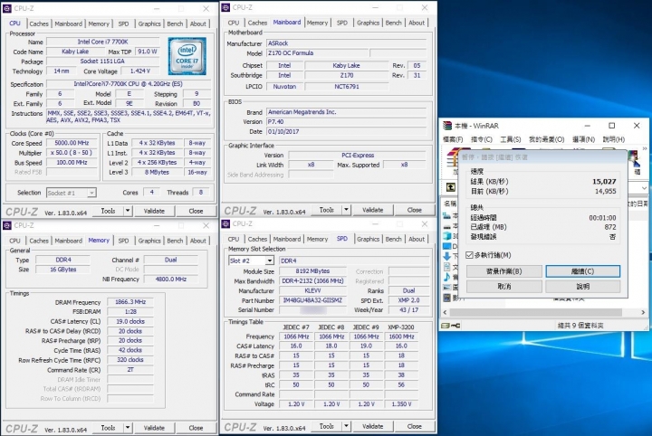Click the WinRAR title bar books icon

(x=447, y=126)
